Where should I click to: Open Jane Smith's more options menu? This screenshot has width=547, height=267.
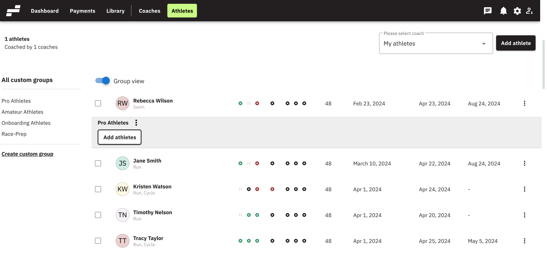pos(525,163)
